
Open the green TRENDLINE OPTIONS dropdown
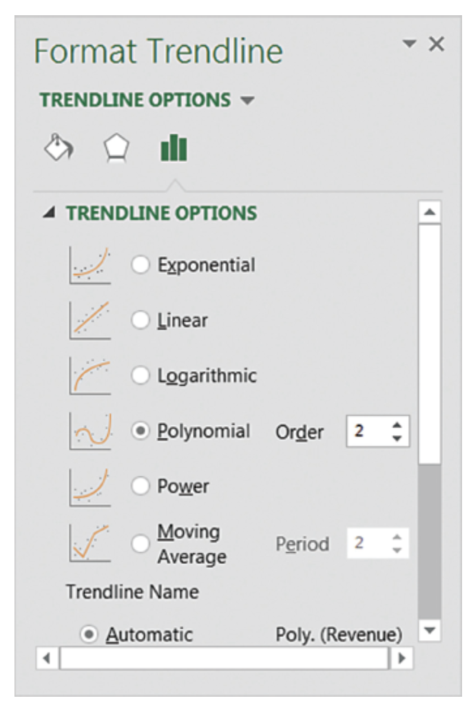click(x=247, y=101)
